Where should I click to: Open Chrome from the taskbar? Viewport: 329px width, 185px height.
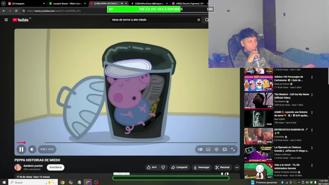[x=62, y=182]
